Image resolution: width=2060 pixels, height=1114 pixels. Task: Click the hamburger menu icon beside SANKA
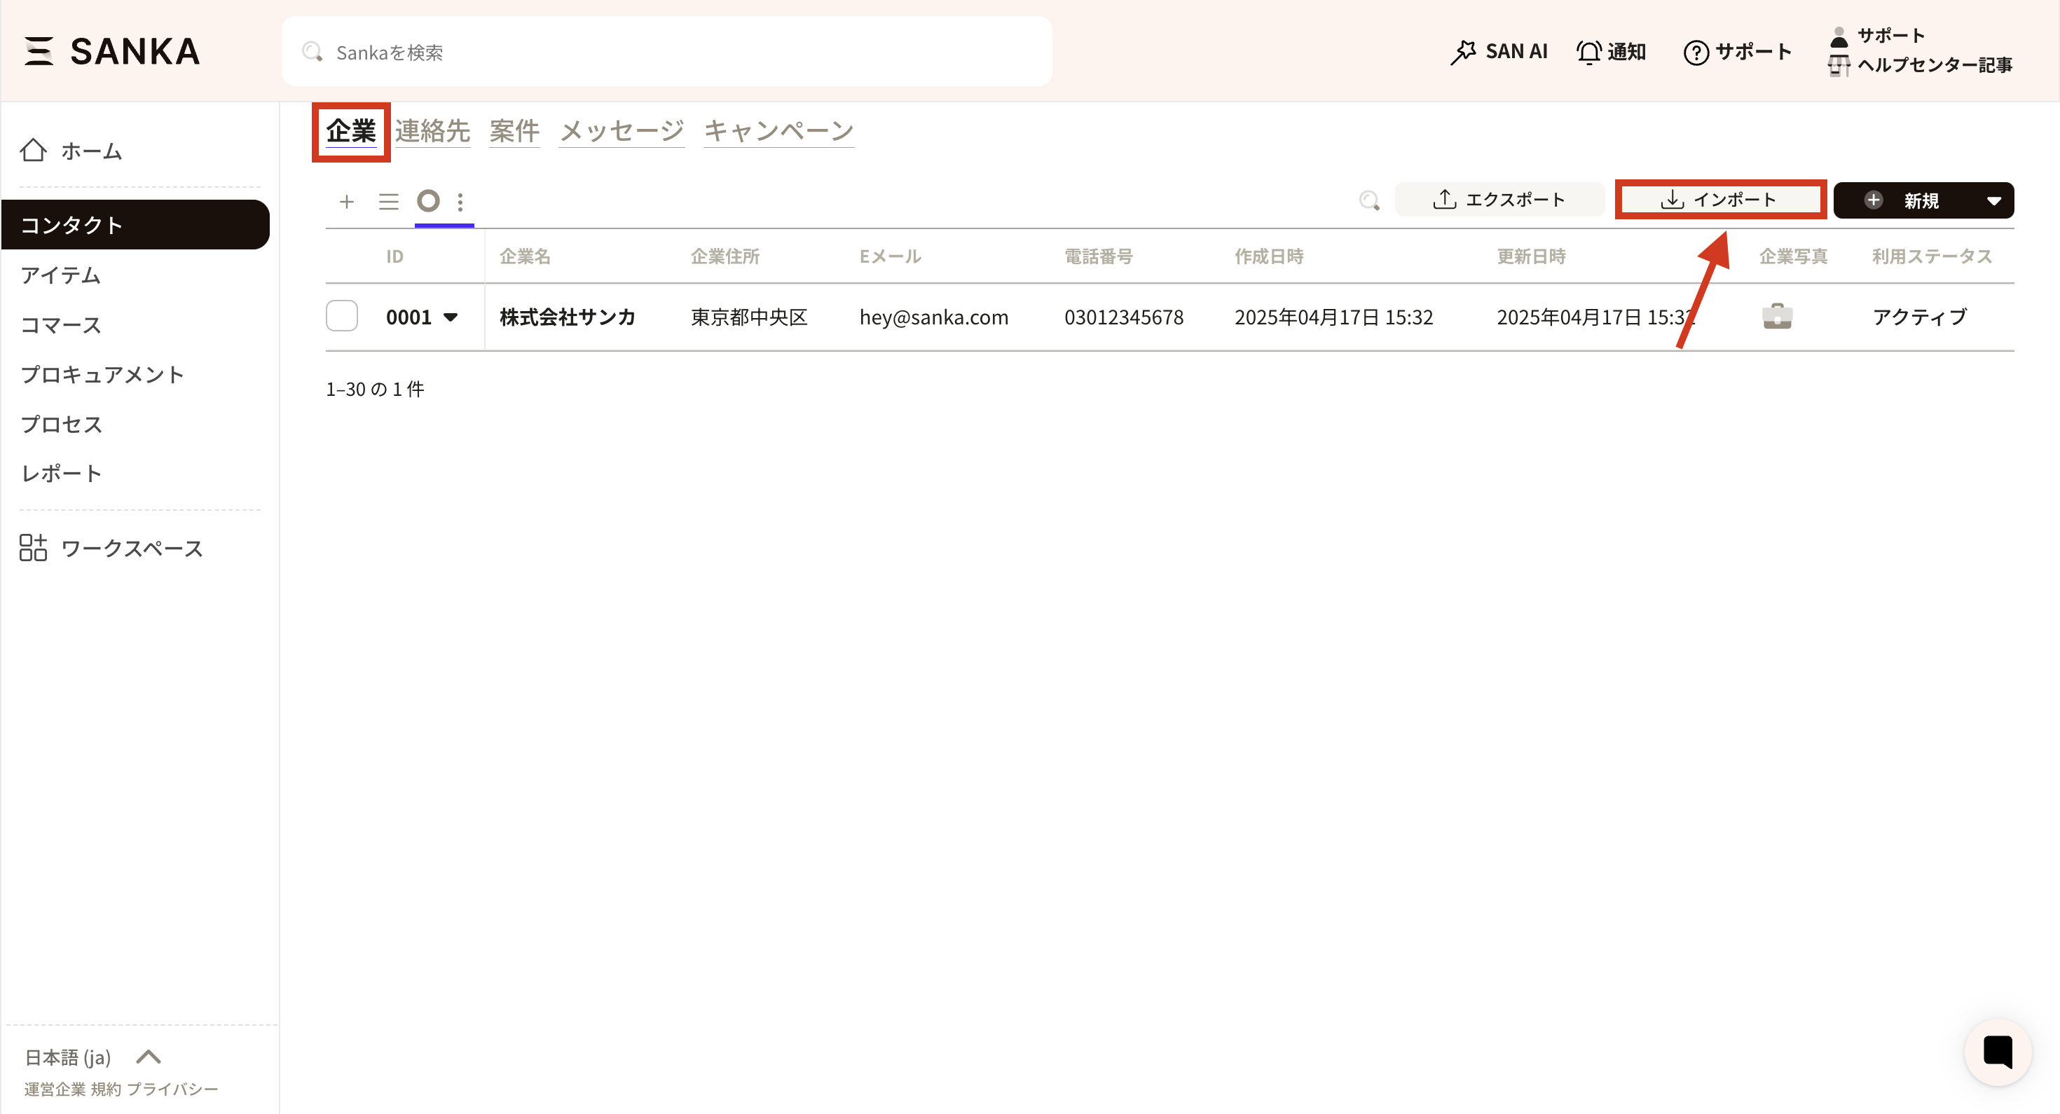pos(39,51)
